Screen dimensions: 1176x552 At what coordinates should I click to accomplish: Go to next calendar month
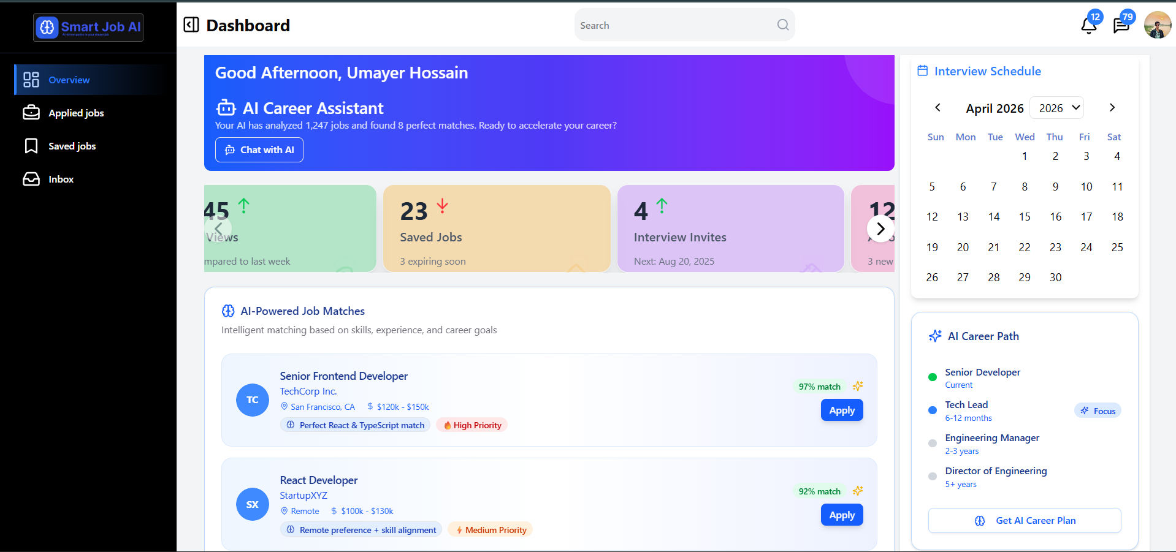[x=1112, y=107]
